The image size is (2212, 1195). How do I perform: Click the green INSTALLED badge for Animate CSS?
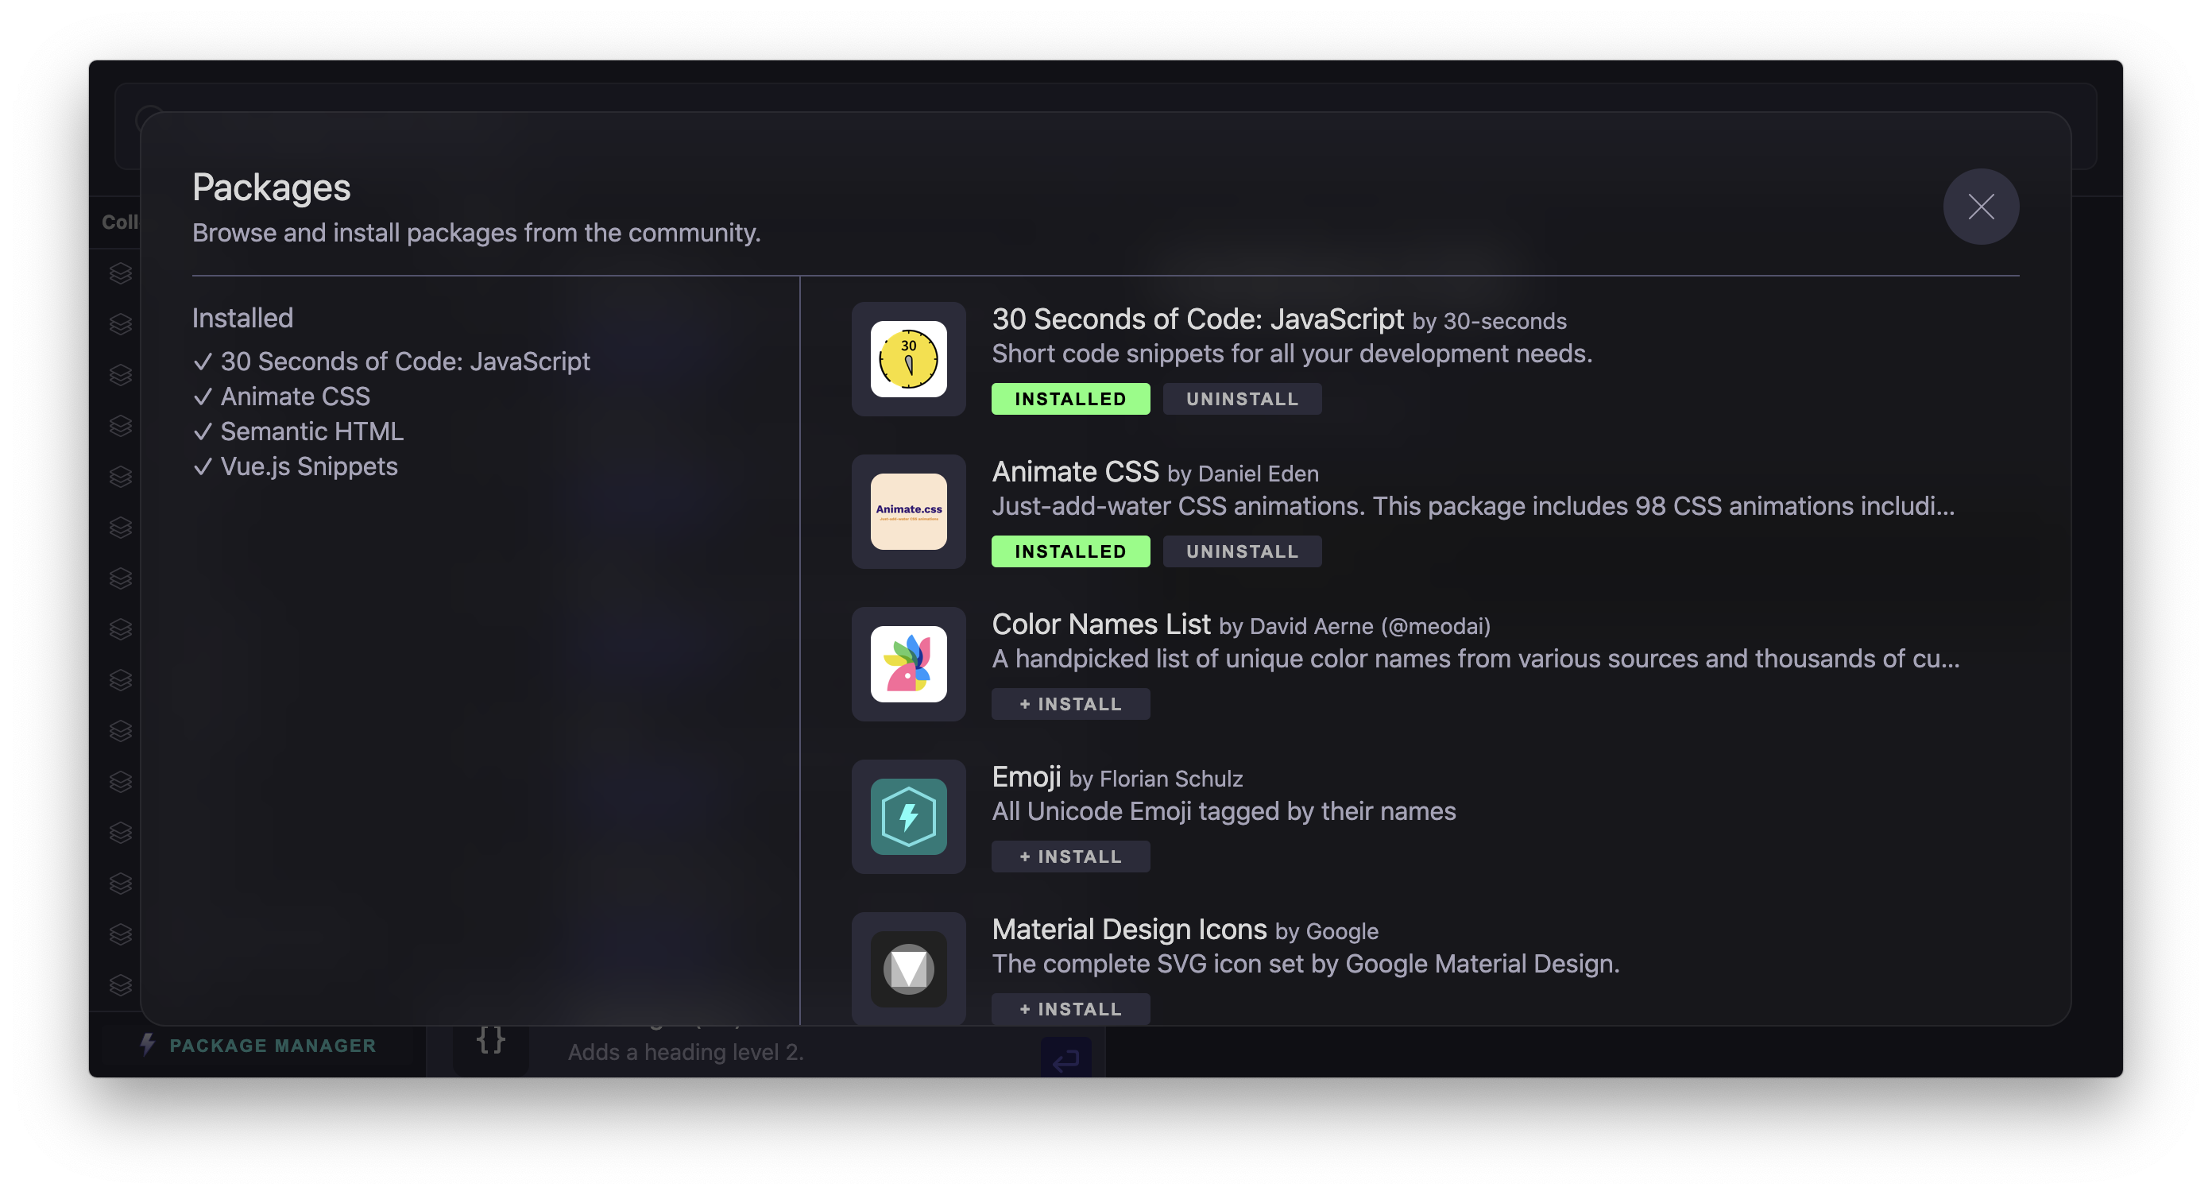click(1070, 552)
